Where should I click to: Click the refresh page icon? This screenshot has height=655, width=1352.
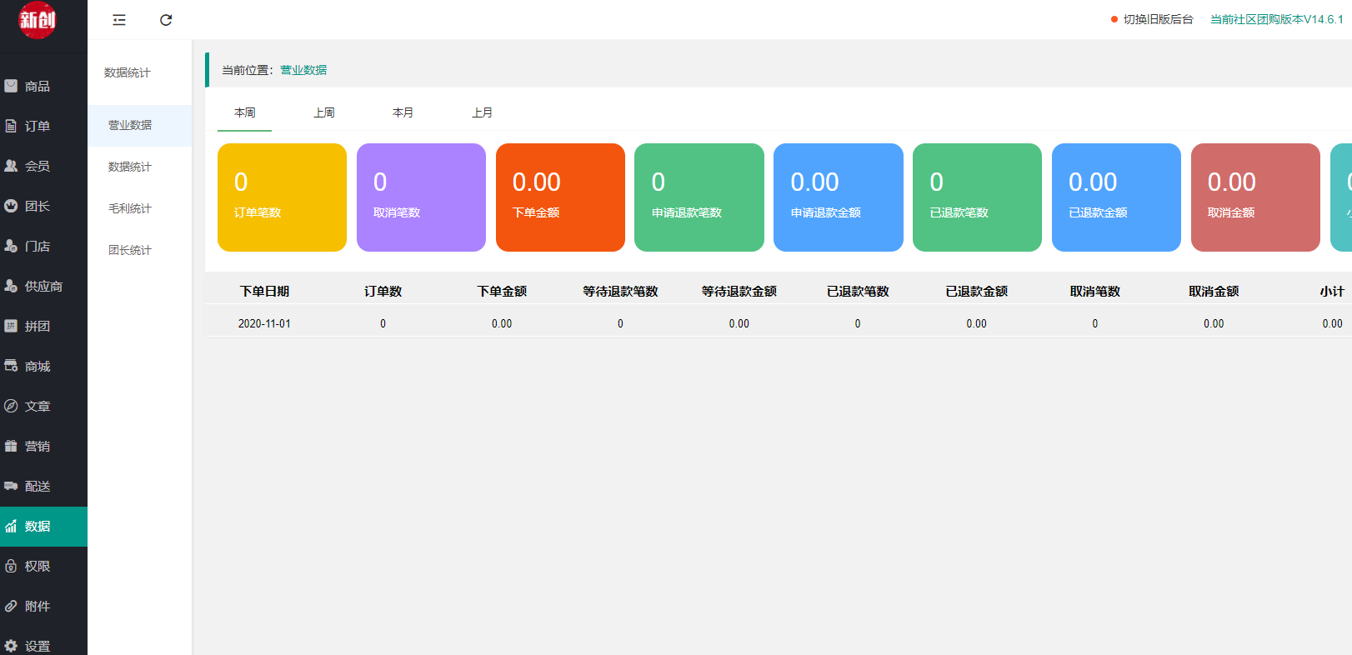[x=166, y=20]
